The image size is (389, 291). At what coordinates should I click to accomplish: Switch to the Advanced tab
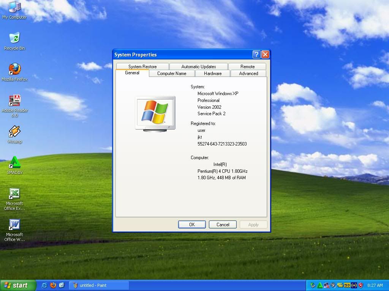(248, 74)
